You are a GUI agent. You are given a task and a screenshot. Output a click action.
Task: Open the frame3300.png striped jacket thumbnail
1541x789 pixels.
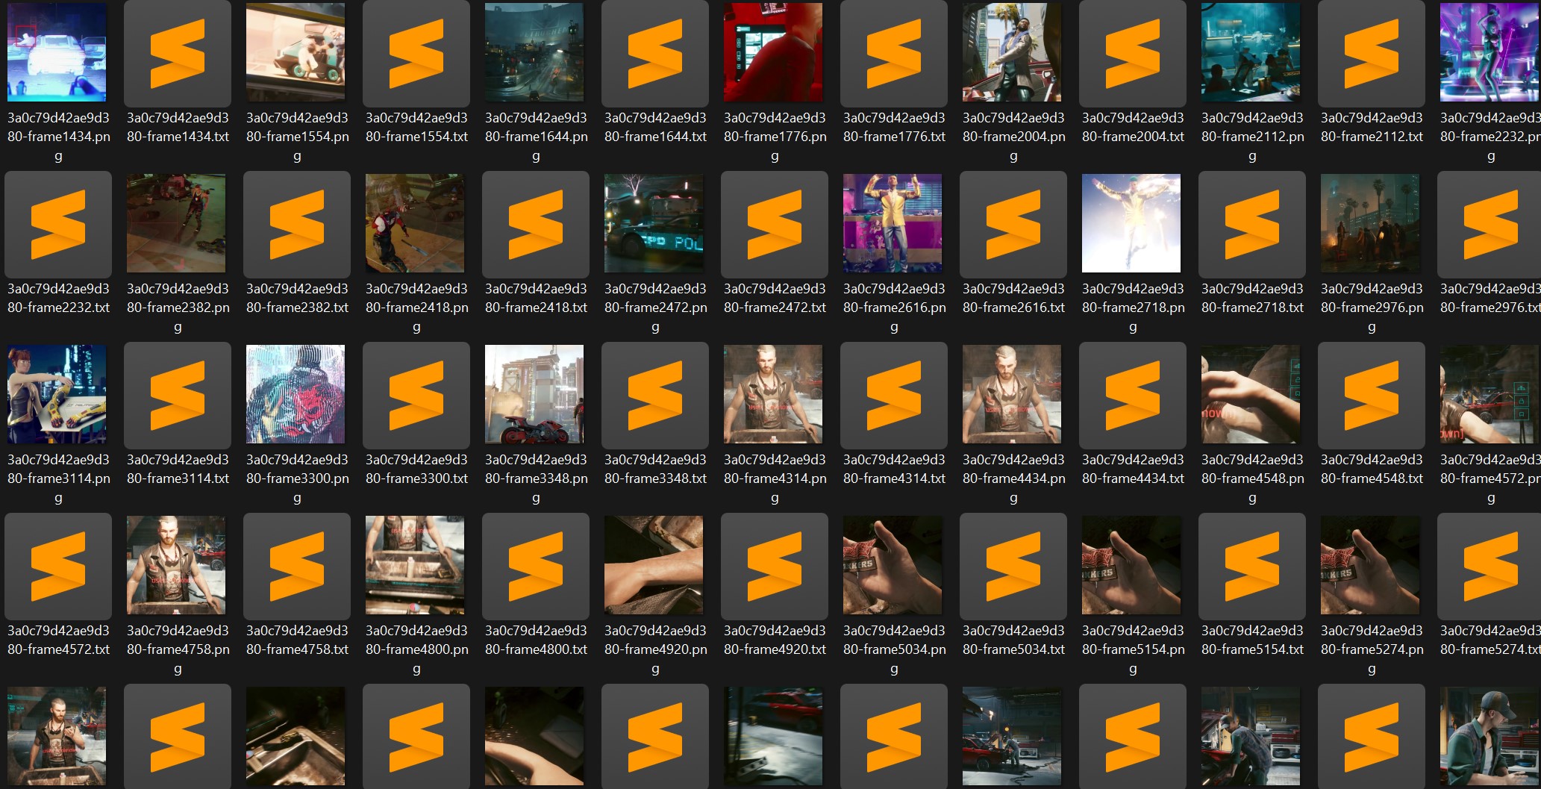(x=296, y=394)
